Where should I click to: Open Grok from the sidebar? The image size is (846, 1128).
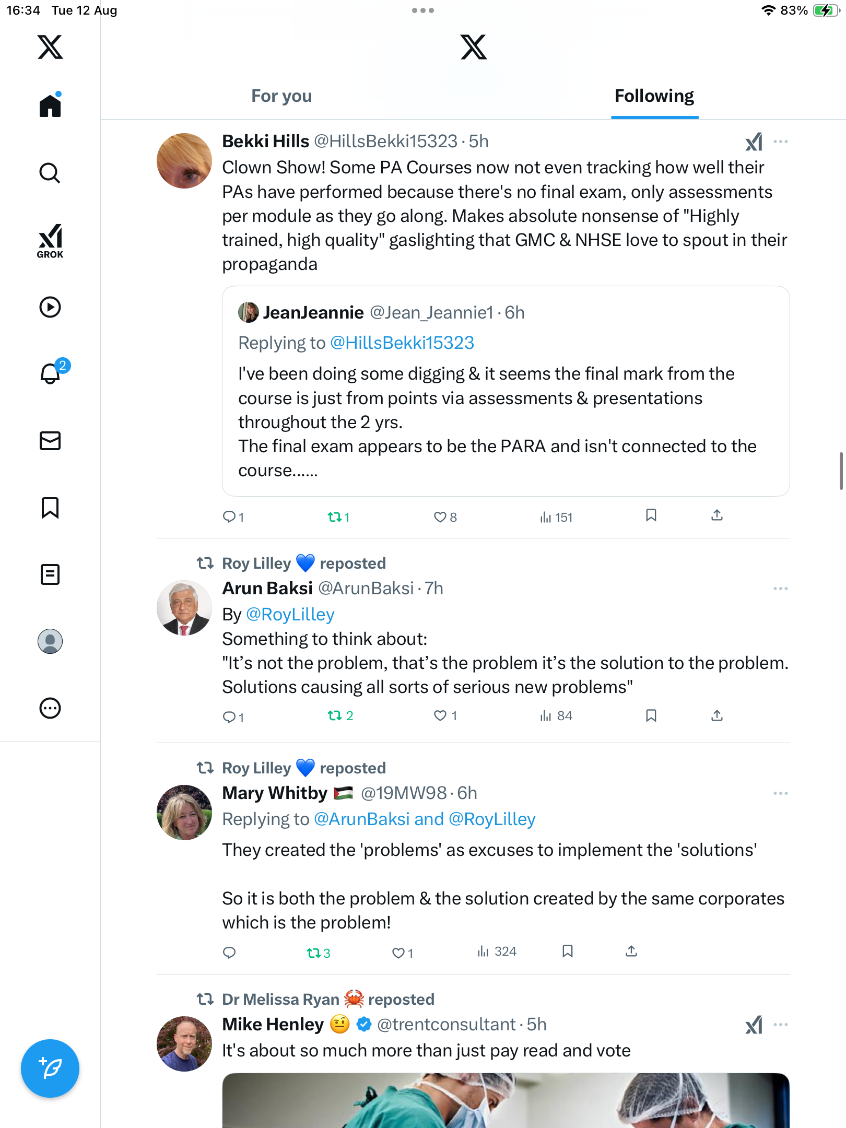click(x=50, y=241)
